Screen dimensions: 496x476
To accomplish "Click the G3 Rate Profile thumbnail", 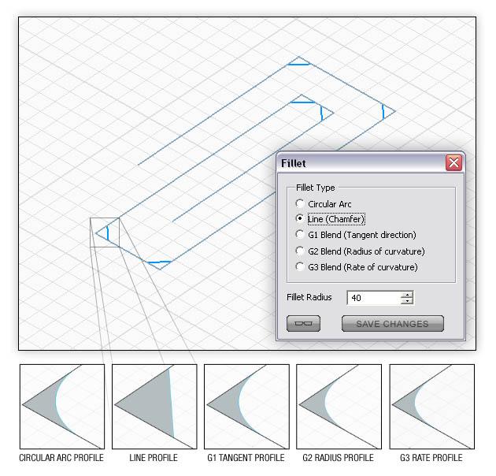I will pyautogui.click(x=431, y=407).
